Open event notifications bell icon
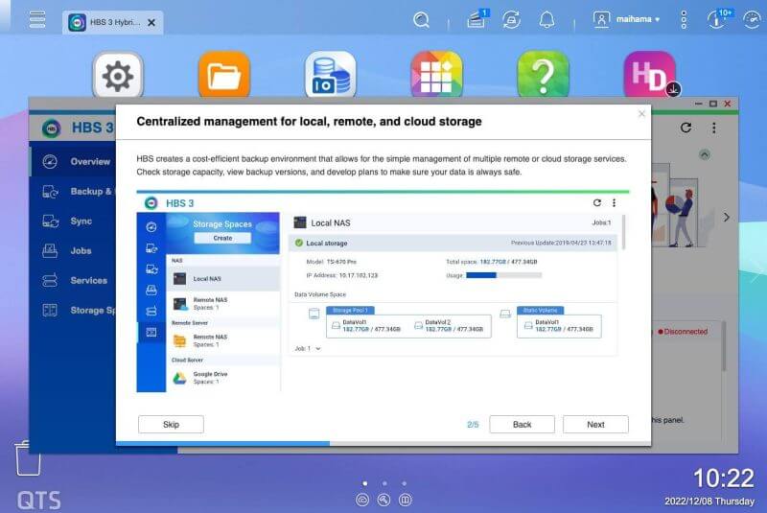Image resolution: width=767 pixels, height=513 pixels. 546,19
